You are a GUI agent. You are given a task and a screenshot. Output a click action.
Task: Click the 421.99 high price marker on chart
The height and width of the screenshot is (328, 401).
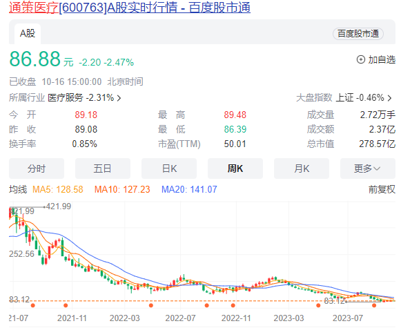pyautogui.click(x=59, y=206)
